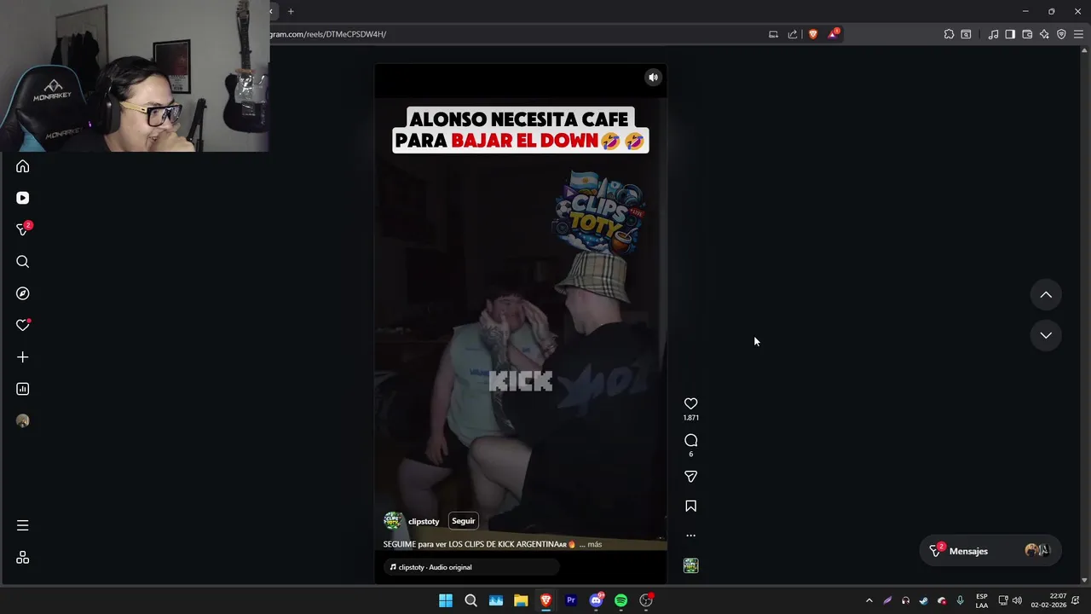Pause the reel video
This screenshot has height=614, width=1091.
pyautogui.click(x=521, y=324)
